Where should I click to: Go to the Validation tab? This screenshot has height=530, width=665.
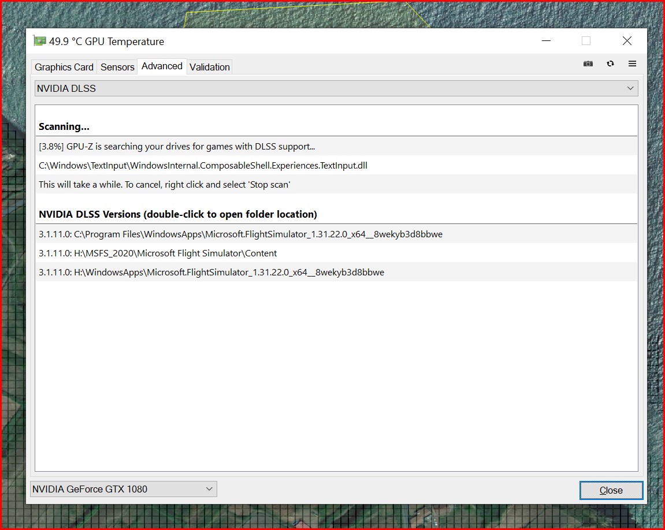tap(210, 67)
